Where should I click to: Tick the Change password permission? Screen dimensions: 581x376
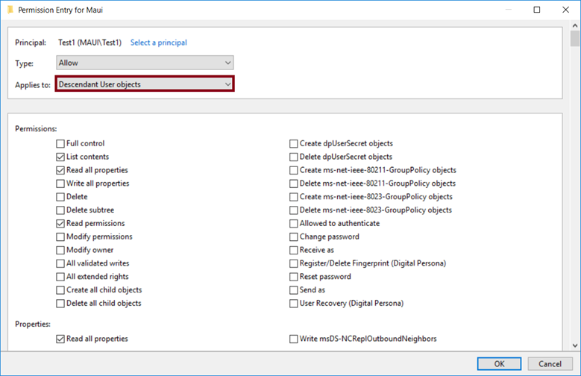[x=294, y=236]
